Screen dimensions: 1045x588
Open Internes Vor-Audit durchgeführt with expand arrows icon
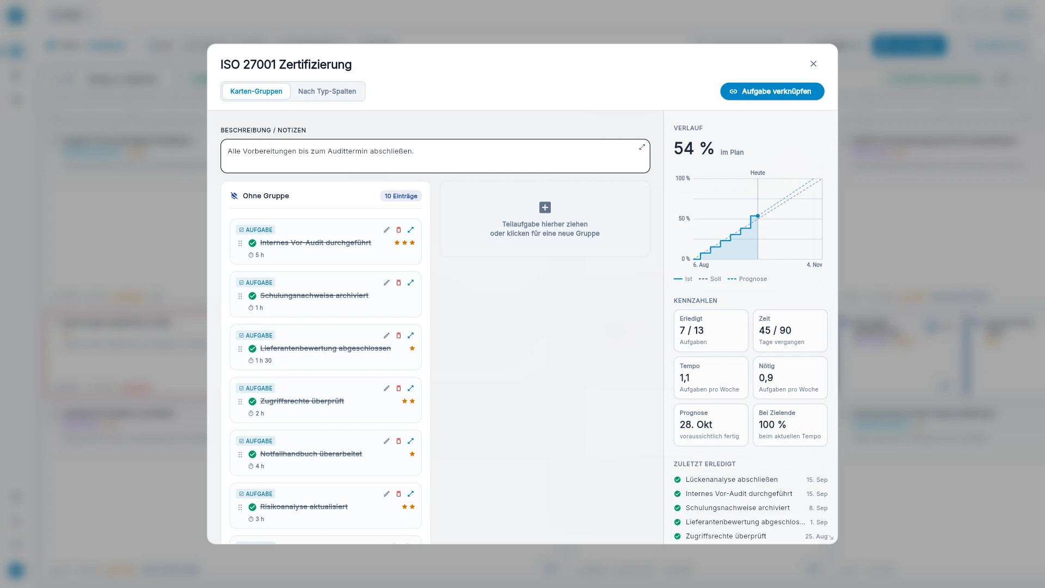click(411, 230)
